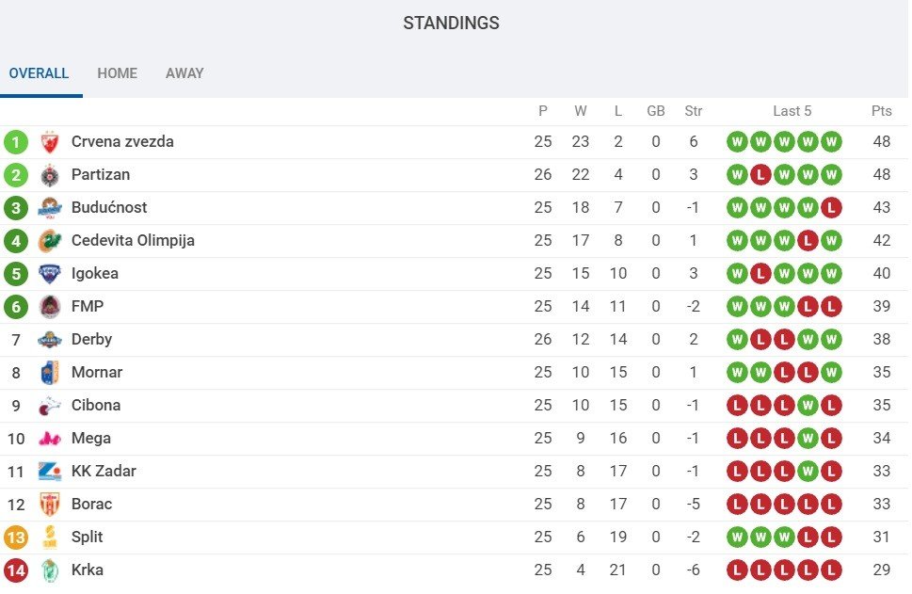Click the Mega pink logo icon
Viewport: 912px width, 594px height.
click(x=50, y=439)
